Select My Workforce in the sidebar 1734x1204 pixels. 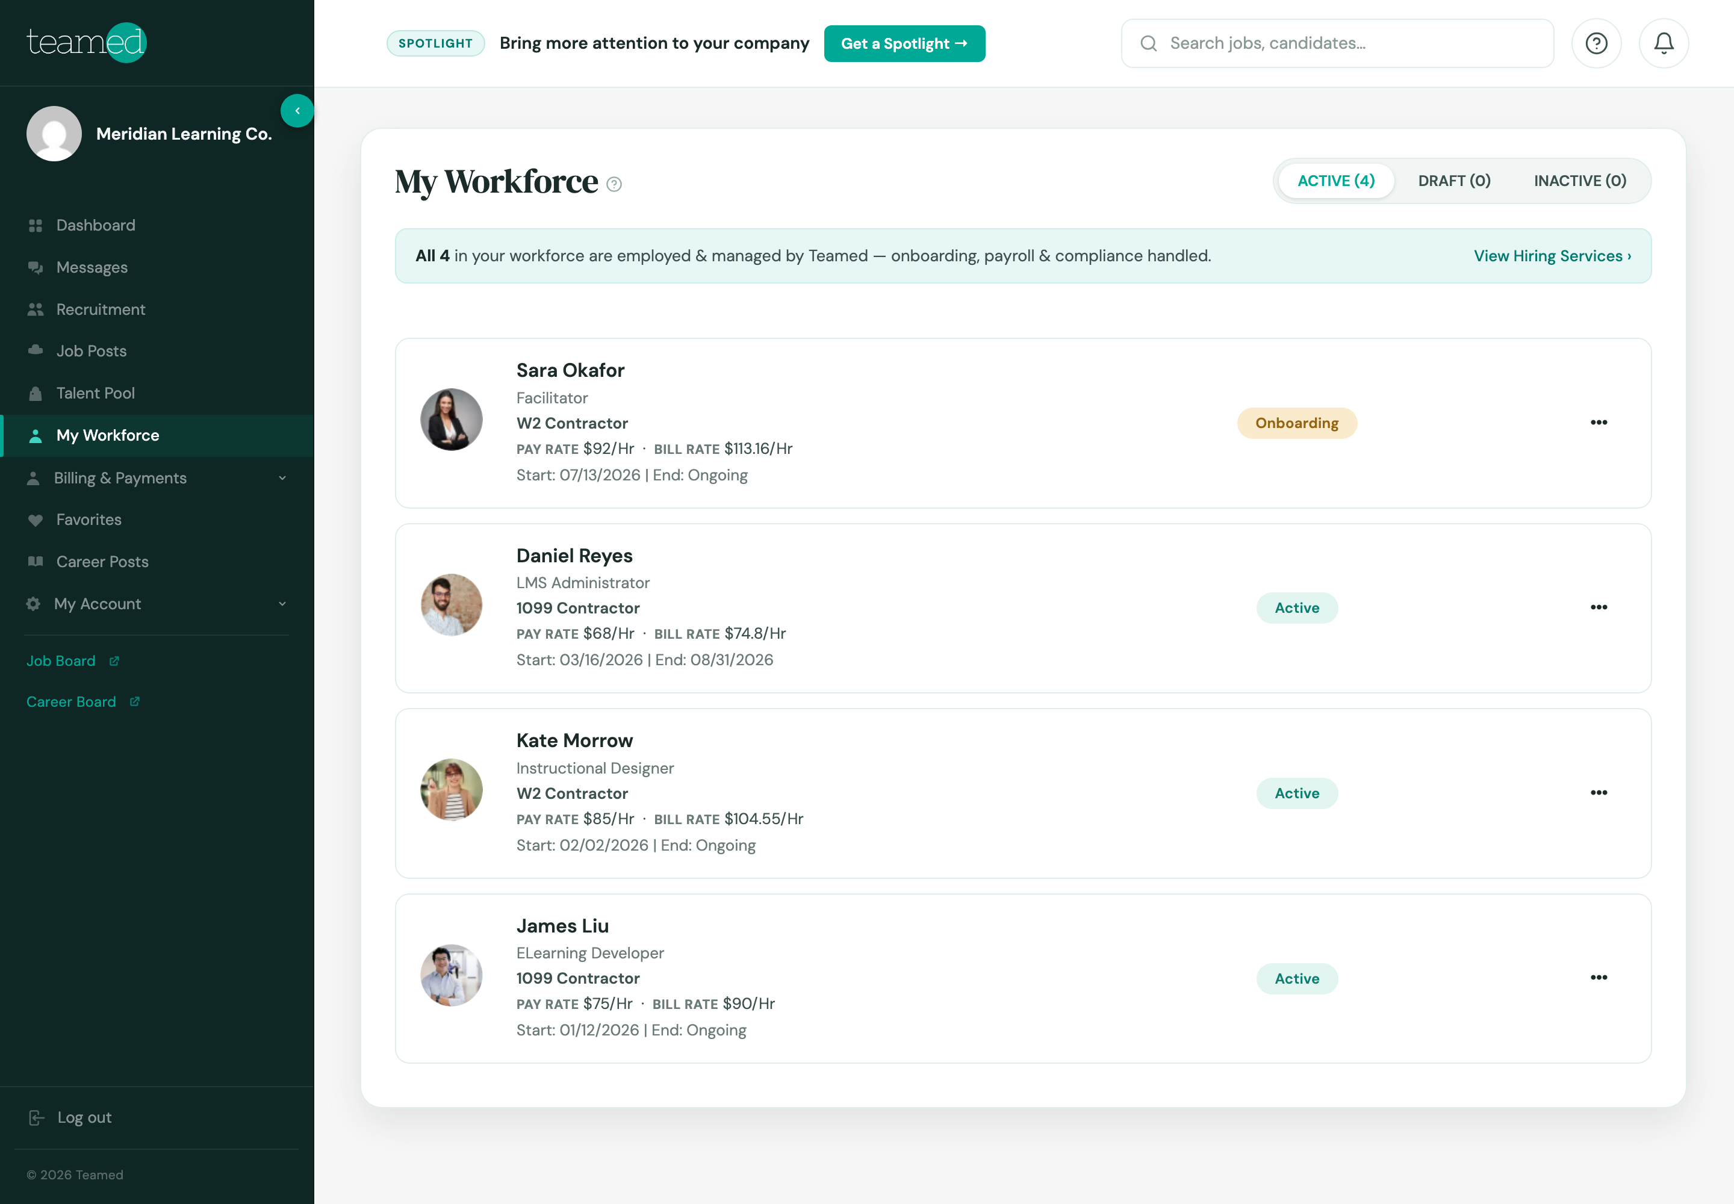tap(157, 436)
